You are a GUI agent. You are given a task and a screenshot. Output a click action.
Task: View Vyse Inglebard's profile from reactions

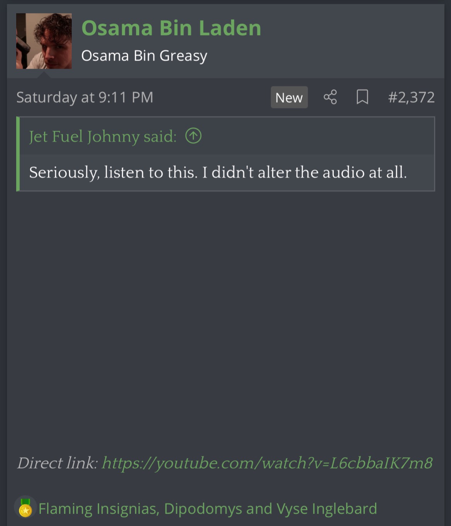326,509
